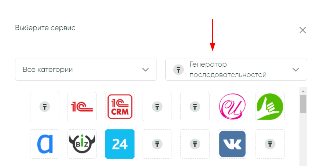Select the placeholder tile right of 1C CRM
The width and height of the screenshot is (324, 166).
(x=157, y=107)
